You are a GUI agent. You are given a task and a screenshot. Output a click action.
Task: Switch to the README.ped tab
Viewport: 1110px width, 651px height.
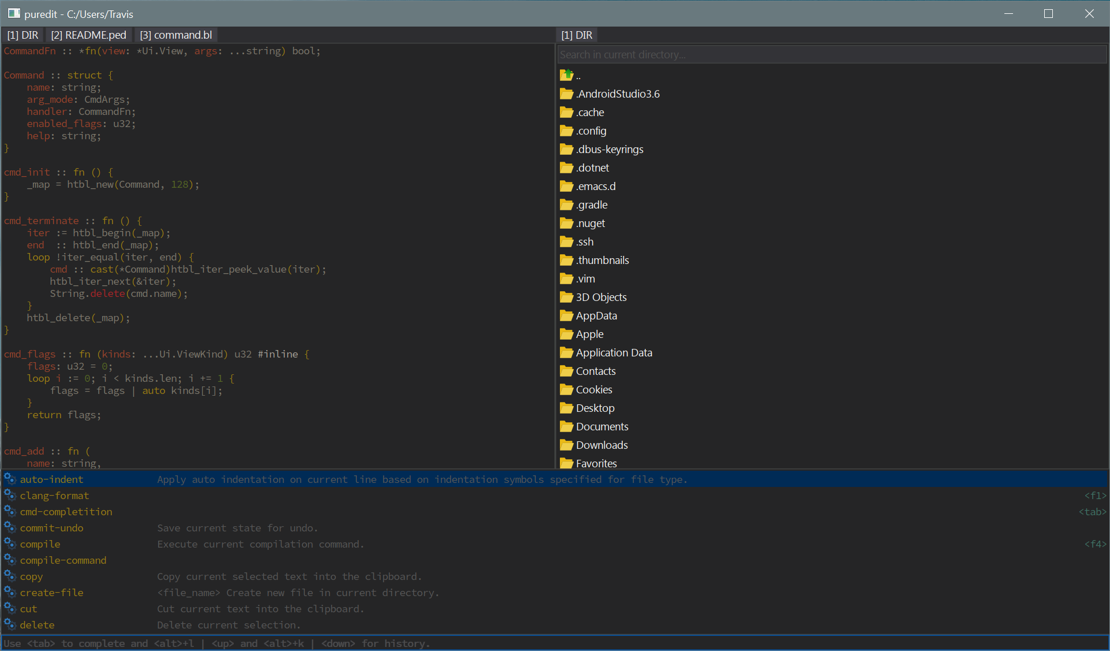pos(88,35)
